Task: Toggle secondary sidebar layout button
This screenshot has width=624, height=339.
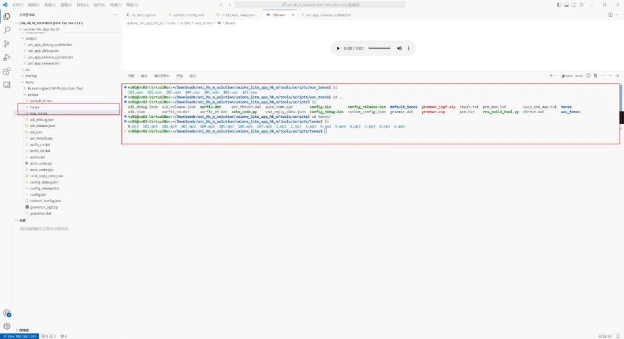Action: [x=574, y=5]
